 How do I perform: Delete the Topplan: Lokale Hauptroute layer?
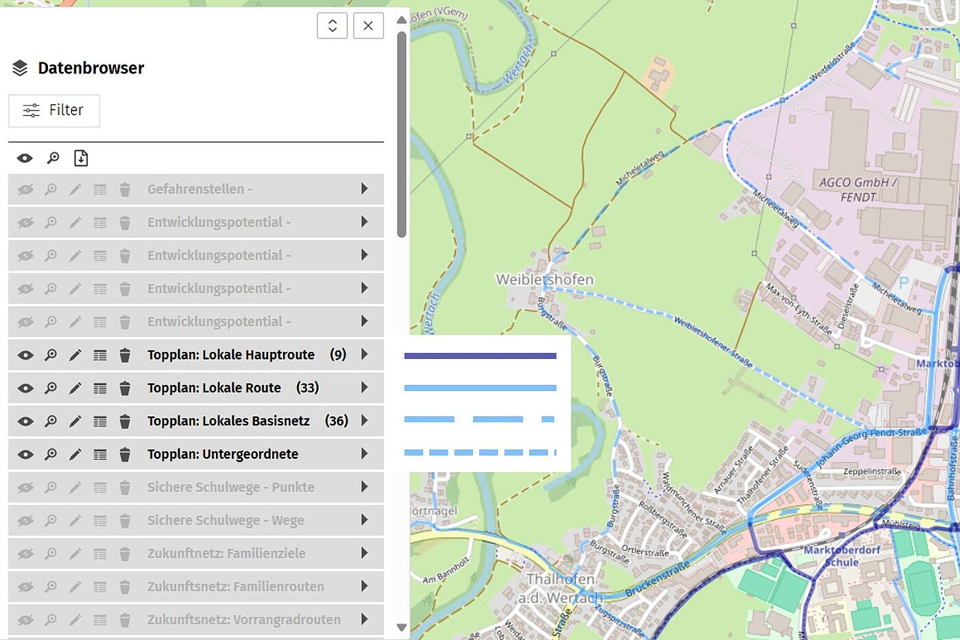(125, 355)
